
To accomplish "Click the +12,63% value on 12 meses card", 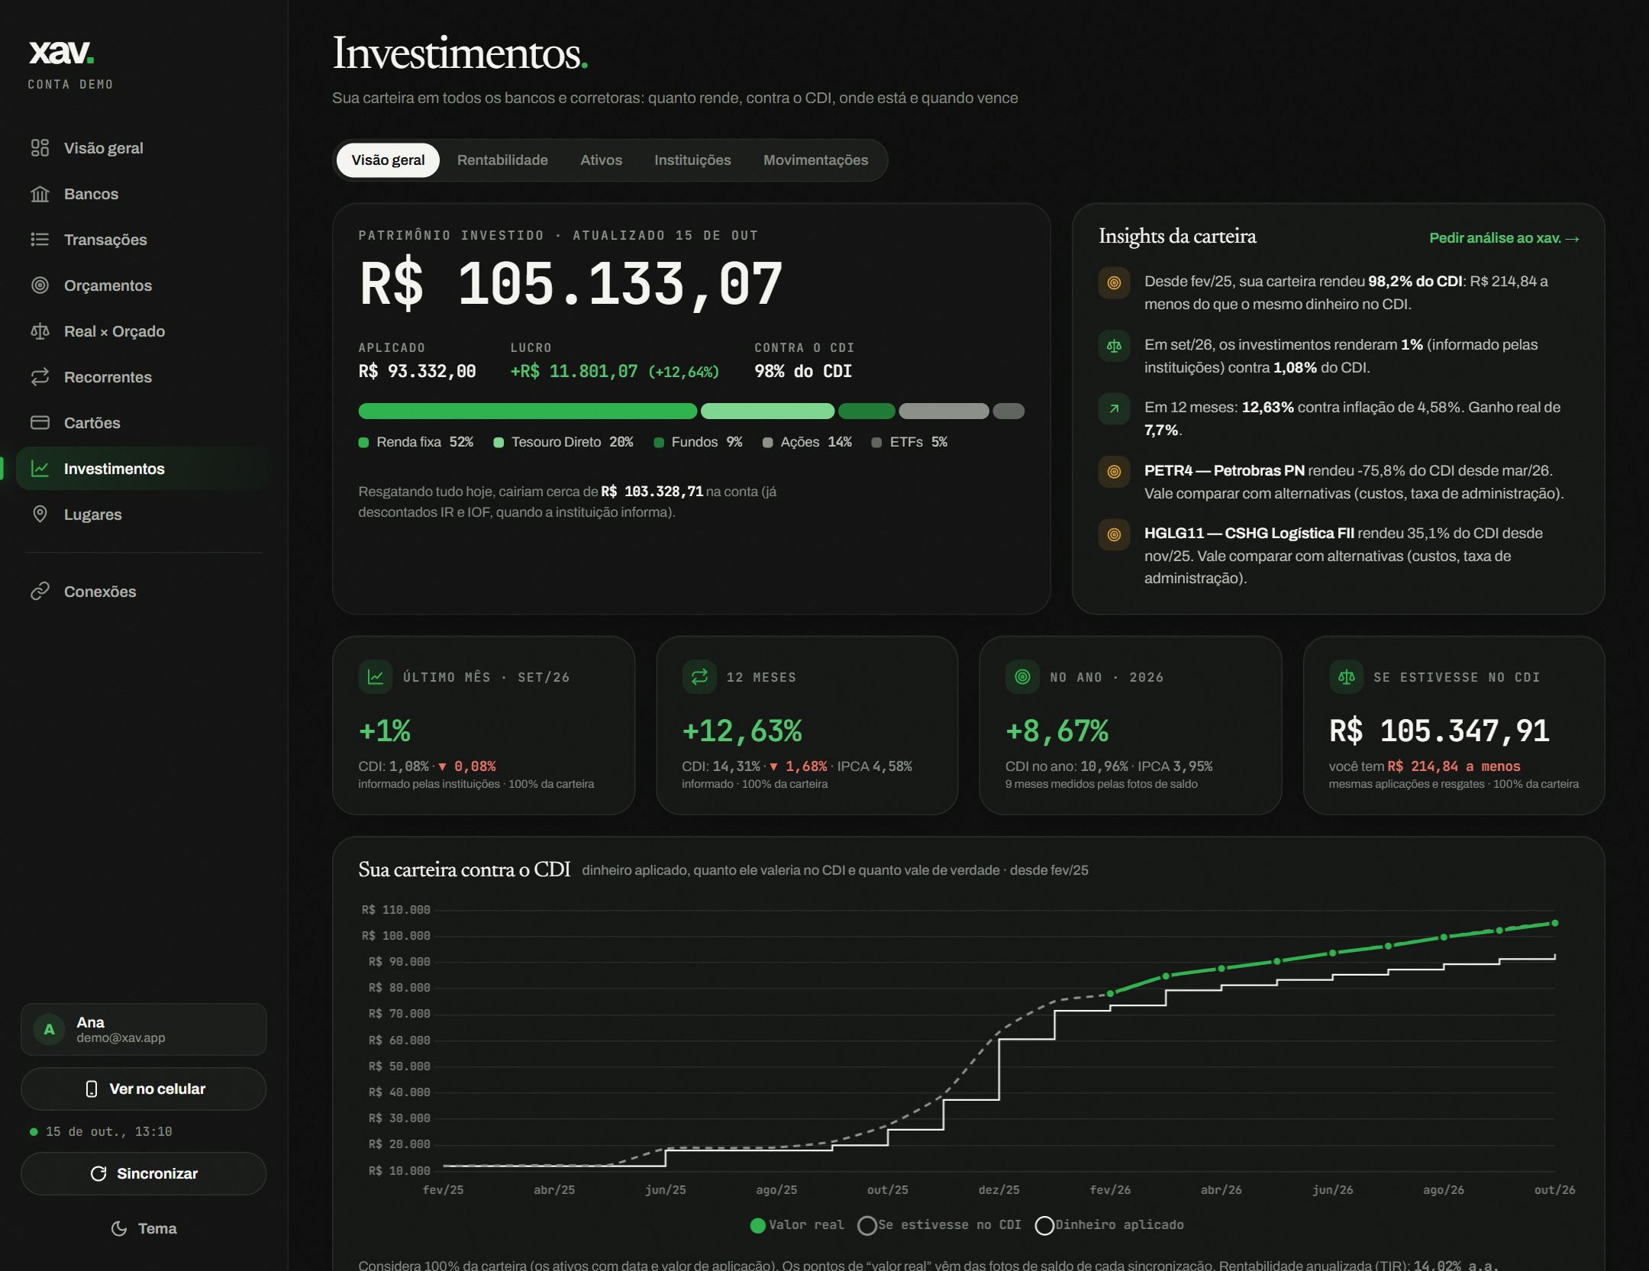I will 742,731.
